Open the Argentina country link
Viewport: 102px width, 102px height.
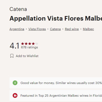coord(17,29)
